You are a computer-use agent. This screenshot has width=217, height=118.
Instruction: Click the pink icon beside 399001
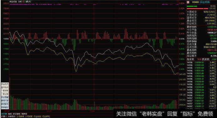click(188, 2)
